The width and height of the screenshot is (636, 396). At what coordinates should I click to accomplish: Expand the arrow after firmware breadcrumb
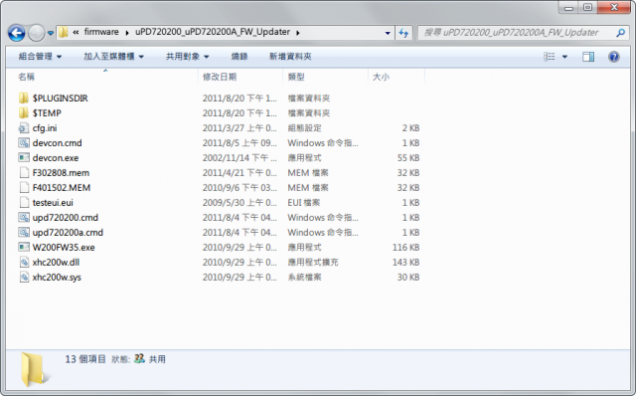(x=127, y=33)
